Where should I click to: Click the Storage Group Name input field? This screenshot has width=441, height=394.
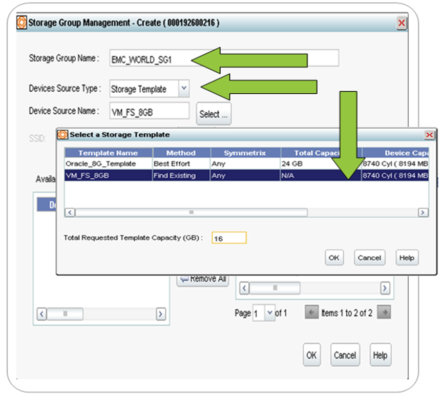coord(224,58)
